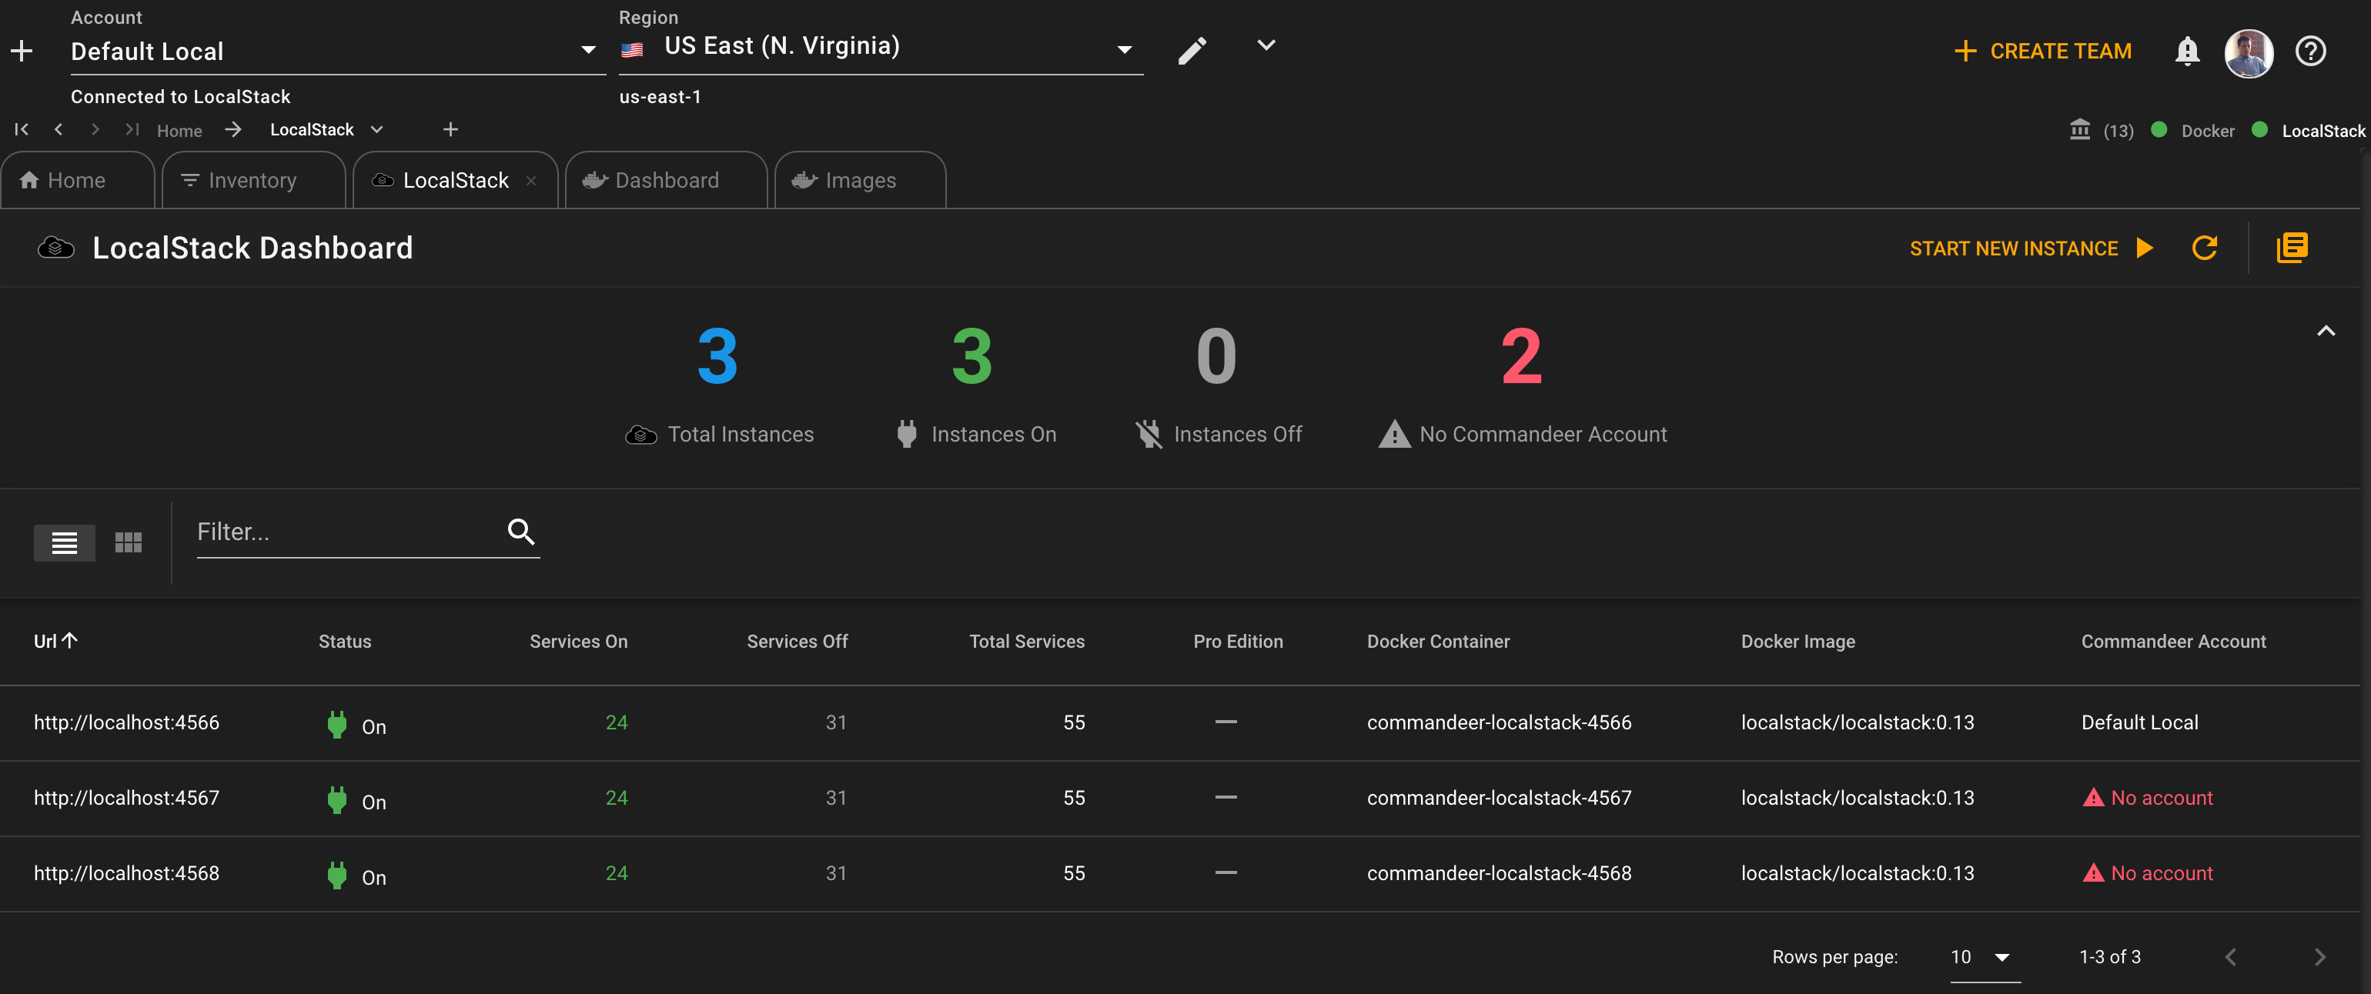Navigate back in history arrow
This screenshot has height=994, width=2371.
tap(59, 130)
